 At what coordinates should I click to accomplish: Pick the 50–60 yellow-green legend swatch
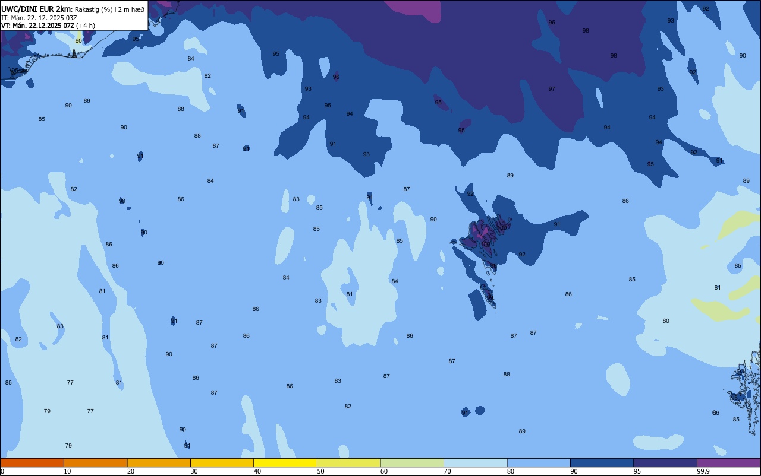348,462
